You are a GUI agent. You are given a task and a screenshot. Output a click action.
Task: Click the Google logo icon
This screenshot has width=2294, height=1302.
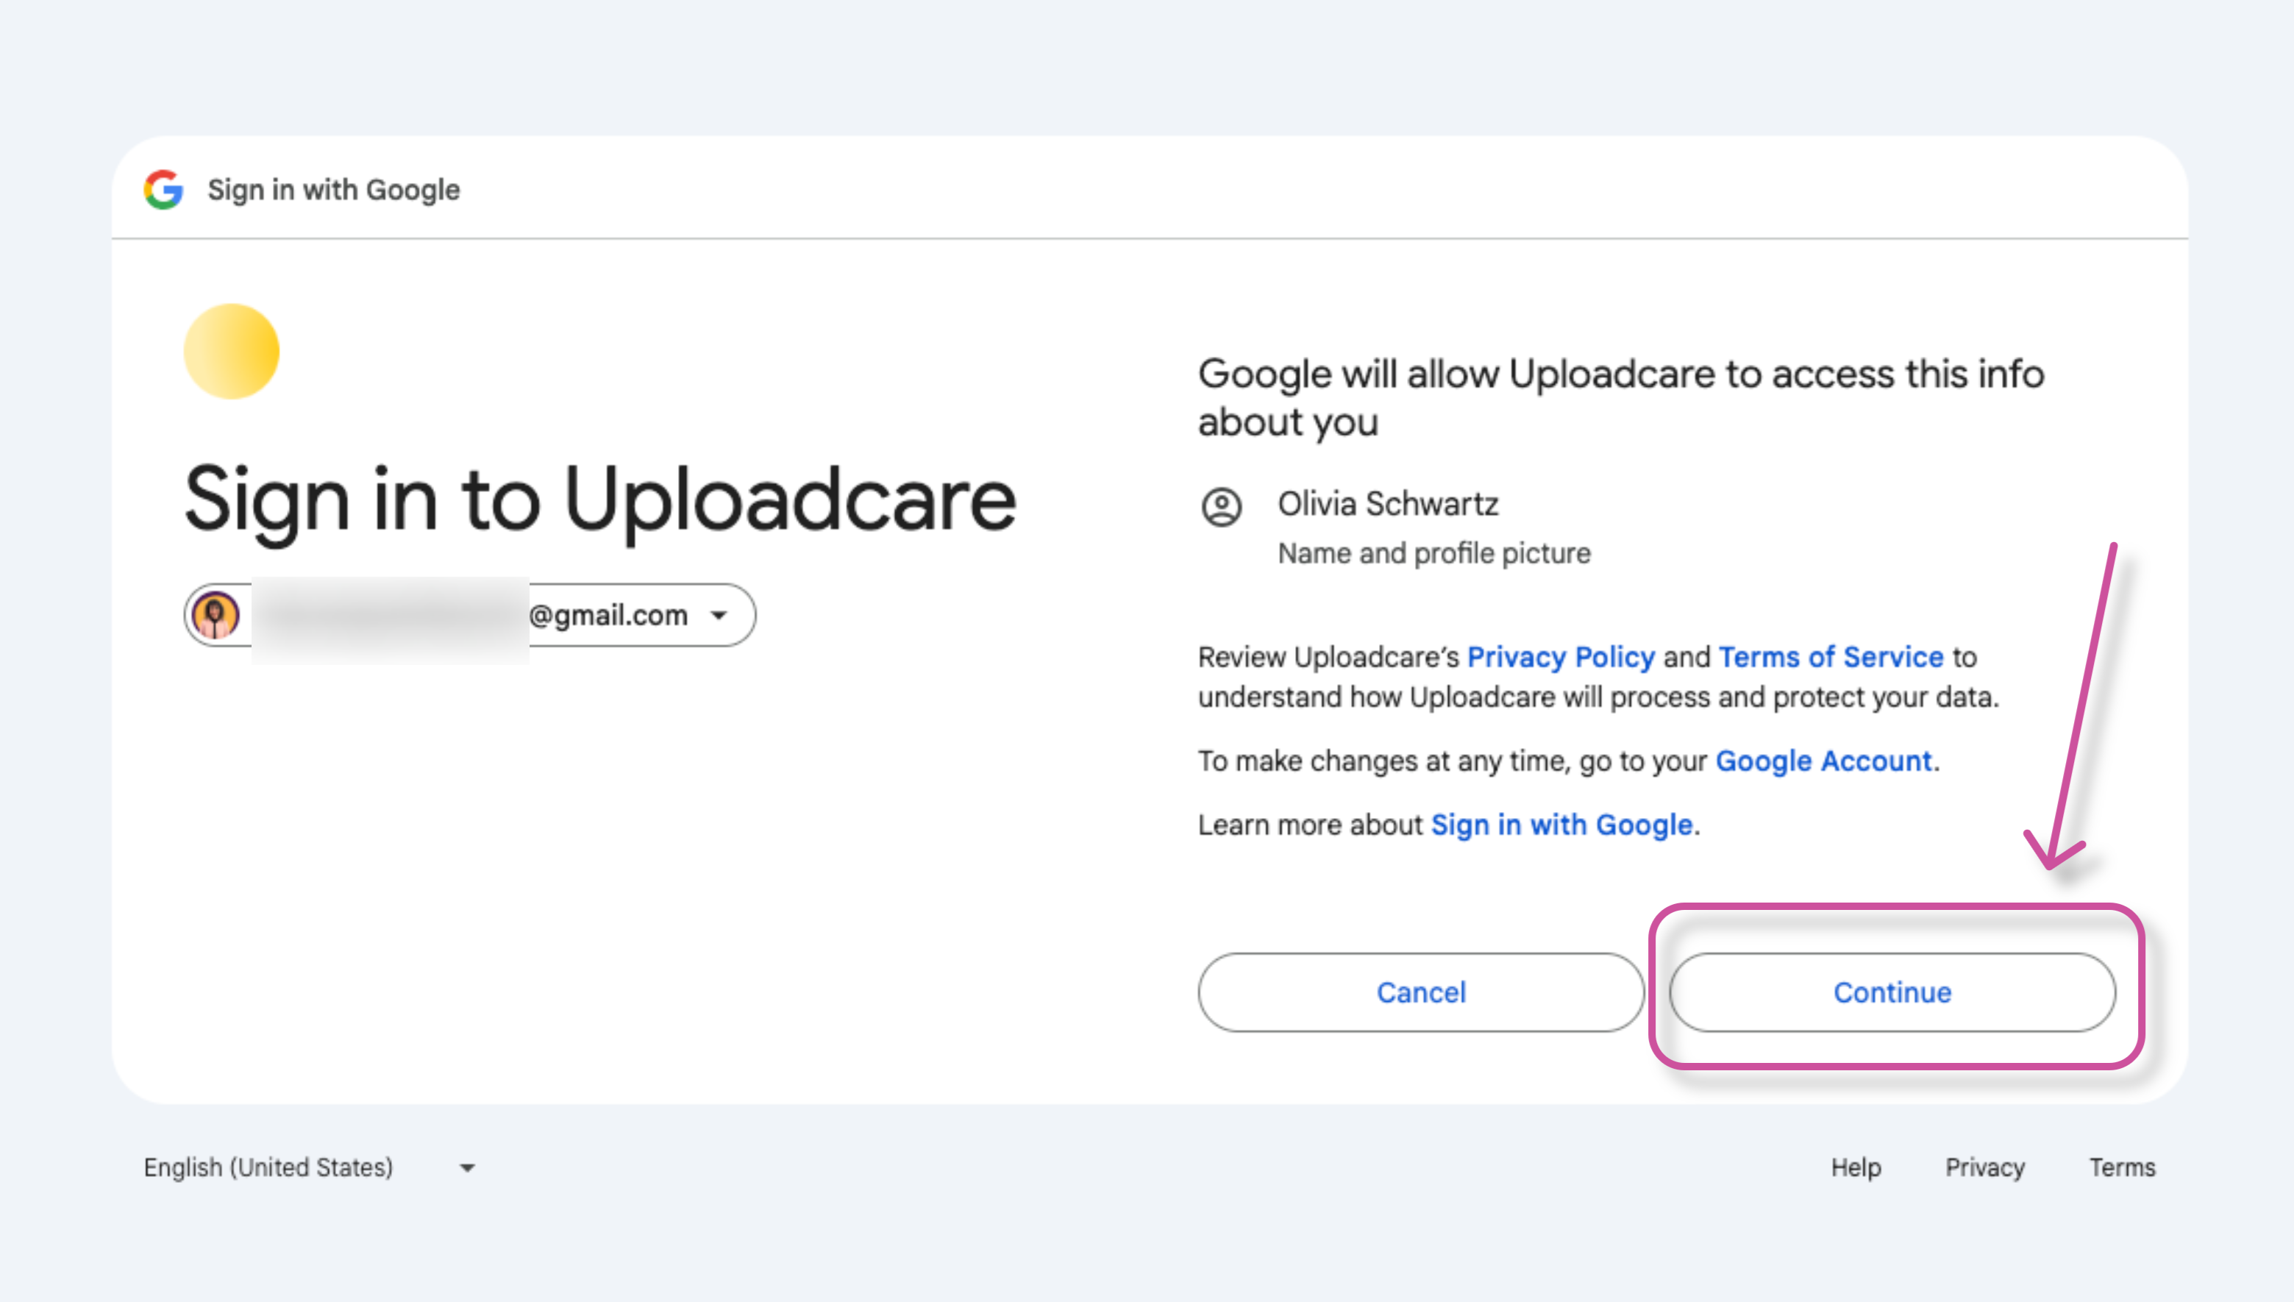pyautogui.click(x=163, y=190)
